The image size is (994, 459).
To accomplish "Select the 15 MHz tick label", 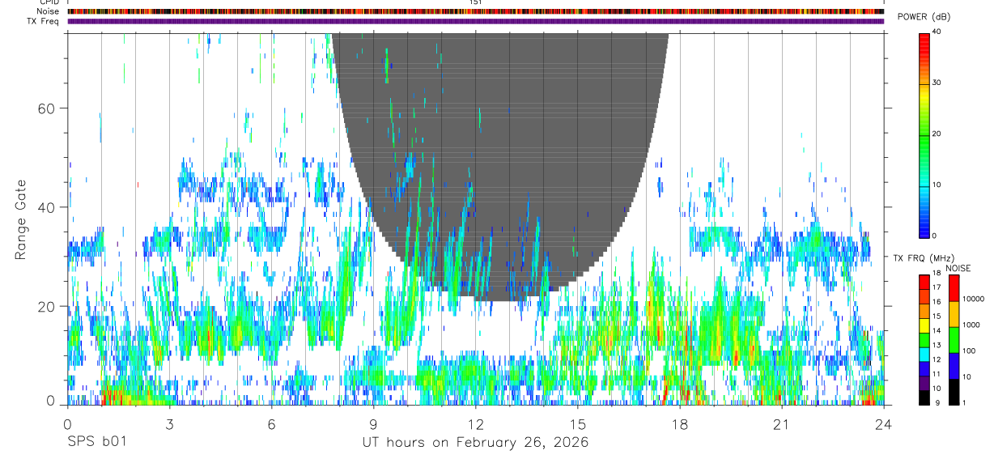I will tap(937, 317).
